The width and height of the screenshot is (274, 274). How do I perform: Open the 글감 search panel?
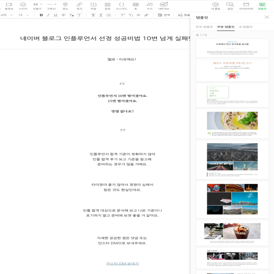coord(230,6)
